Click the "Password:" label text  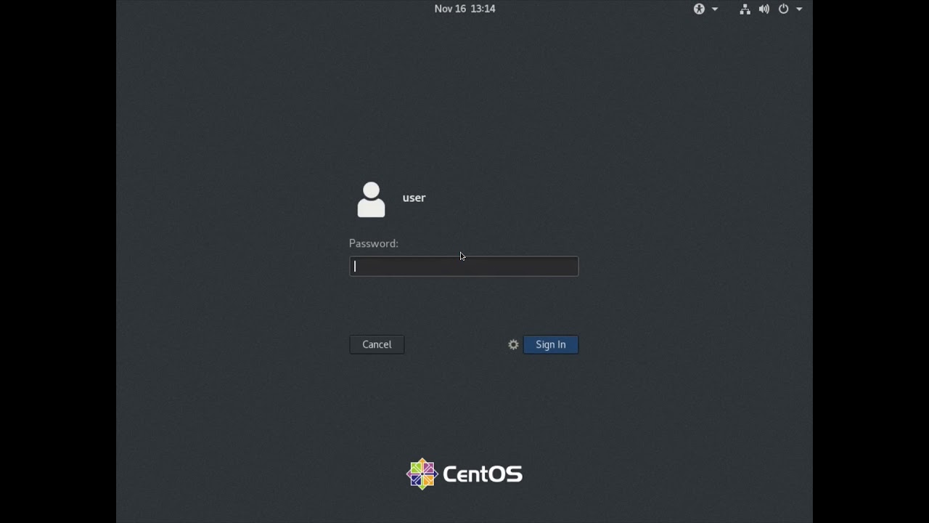click(374, 243)
